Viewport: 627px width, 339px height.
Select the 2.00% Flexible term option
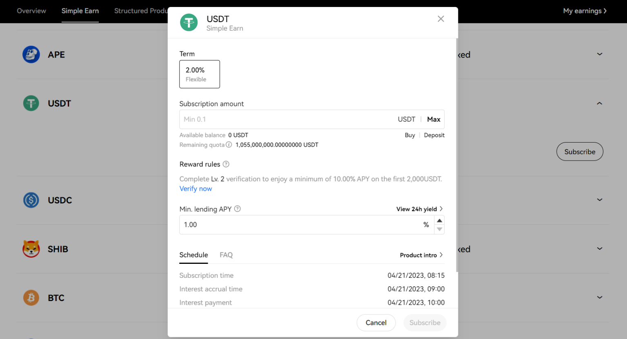point(200,74)
